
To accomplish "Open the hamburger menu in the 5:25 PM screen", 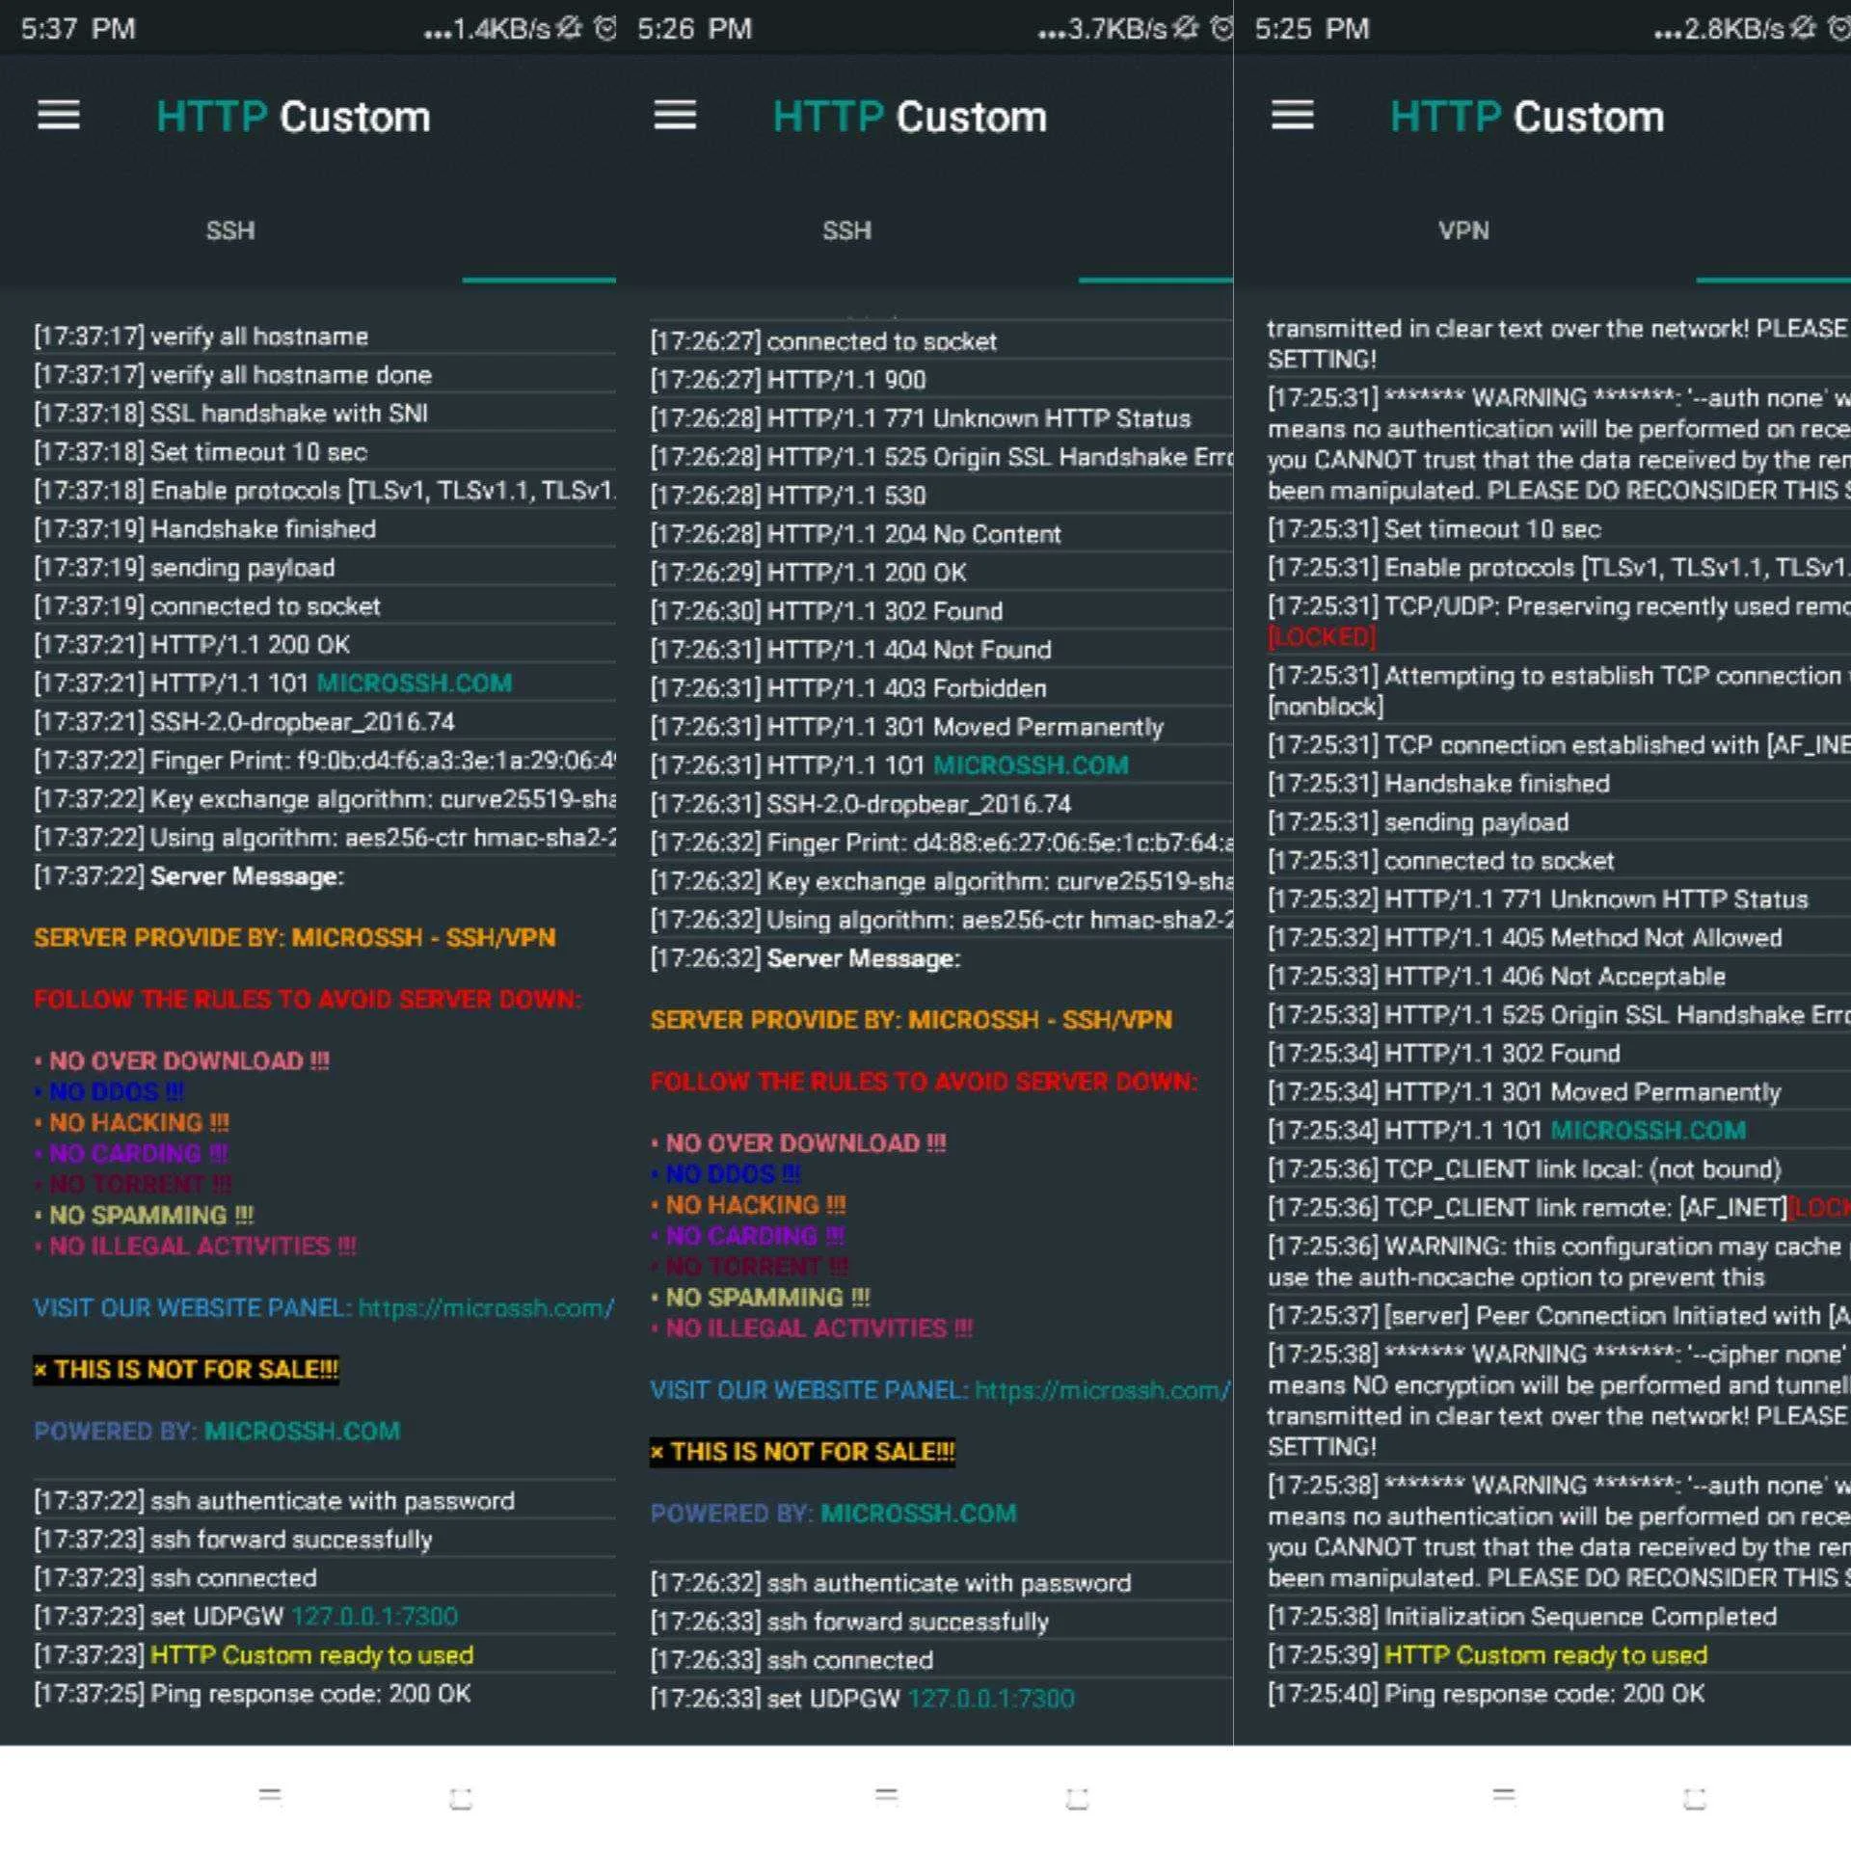I will 1292,116.
